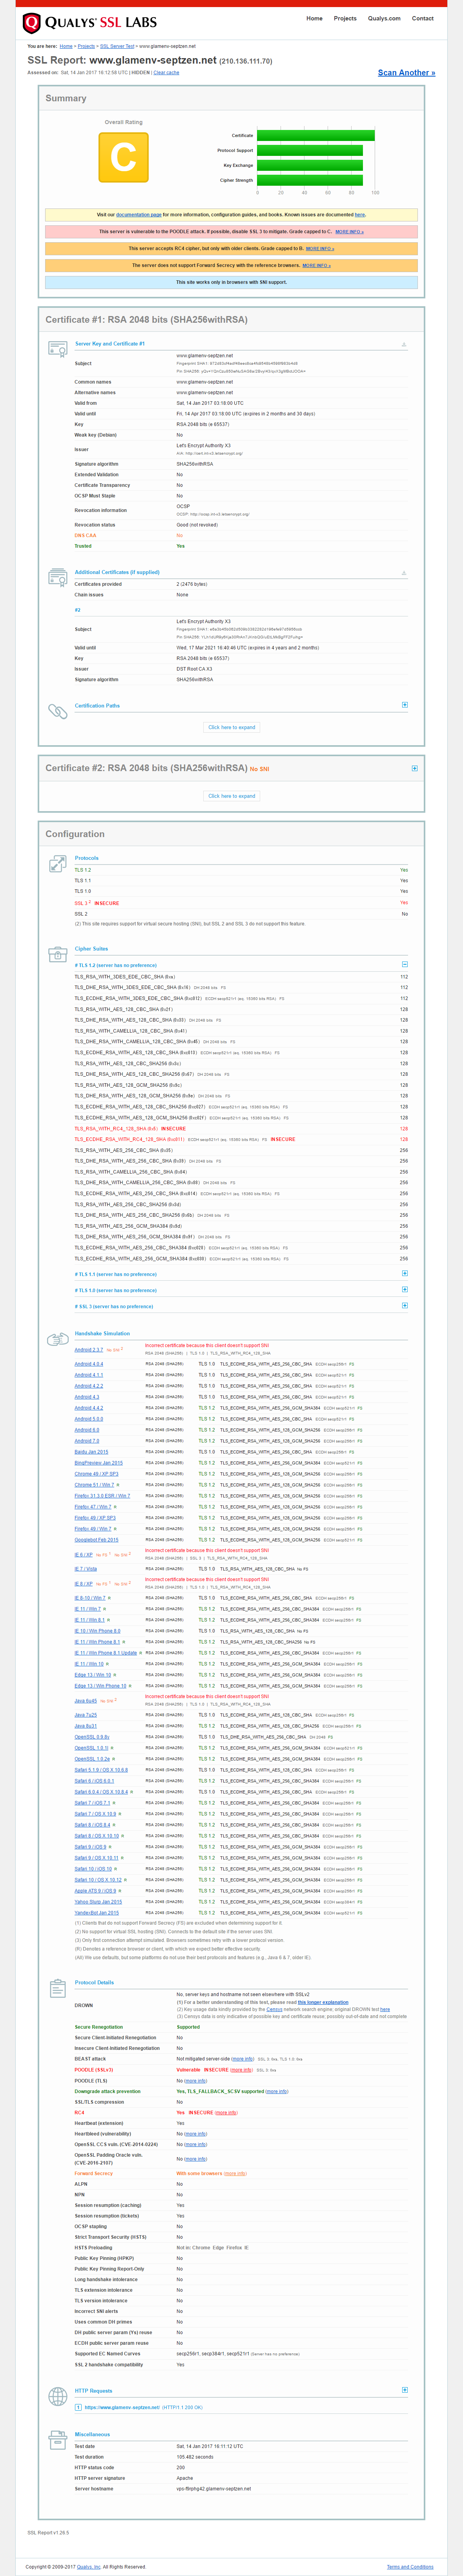
Task: Open Baidu Jan 2015 handshake link
Action: pos(91,1452)
